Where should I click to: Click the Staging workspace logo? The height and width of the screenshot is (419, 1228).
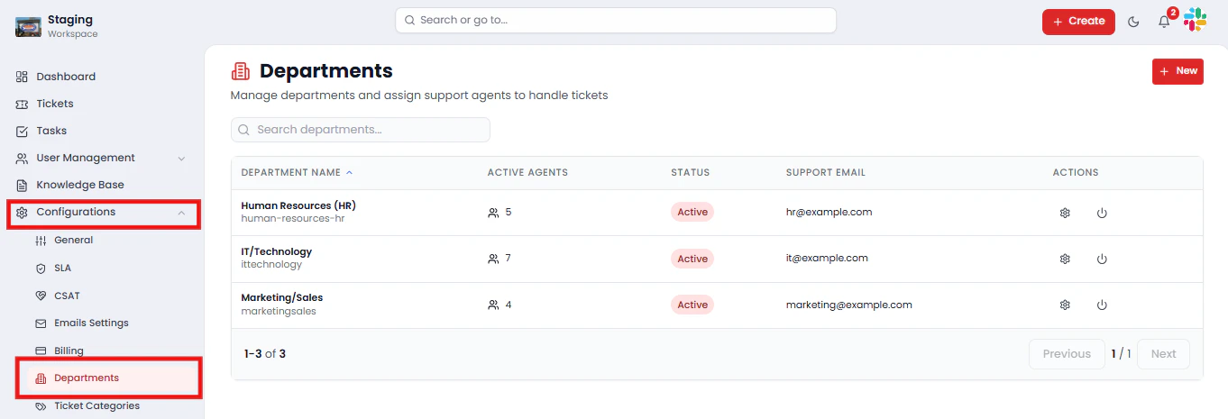coord(29,26)
